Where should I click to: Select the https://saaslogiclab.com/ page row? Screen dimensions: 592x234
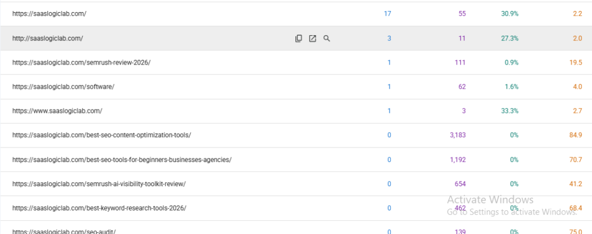coord(296,14)
